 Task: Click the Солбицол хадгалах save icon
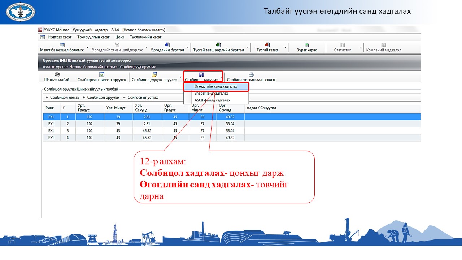[201, 75]
